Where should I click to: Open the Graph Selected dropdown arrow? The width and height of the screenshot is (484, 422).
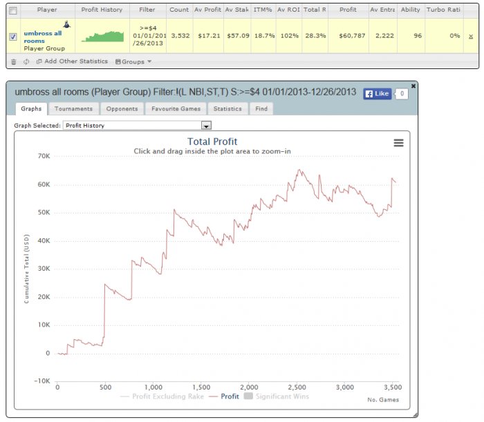[x=206, y=126]
